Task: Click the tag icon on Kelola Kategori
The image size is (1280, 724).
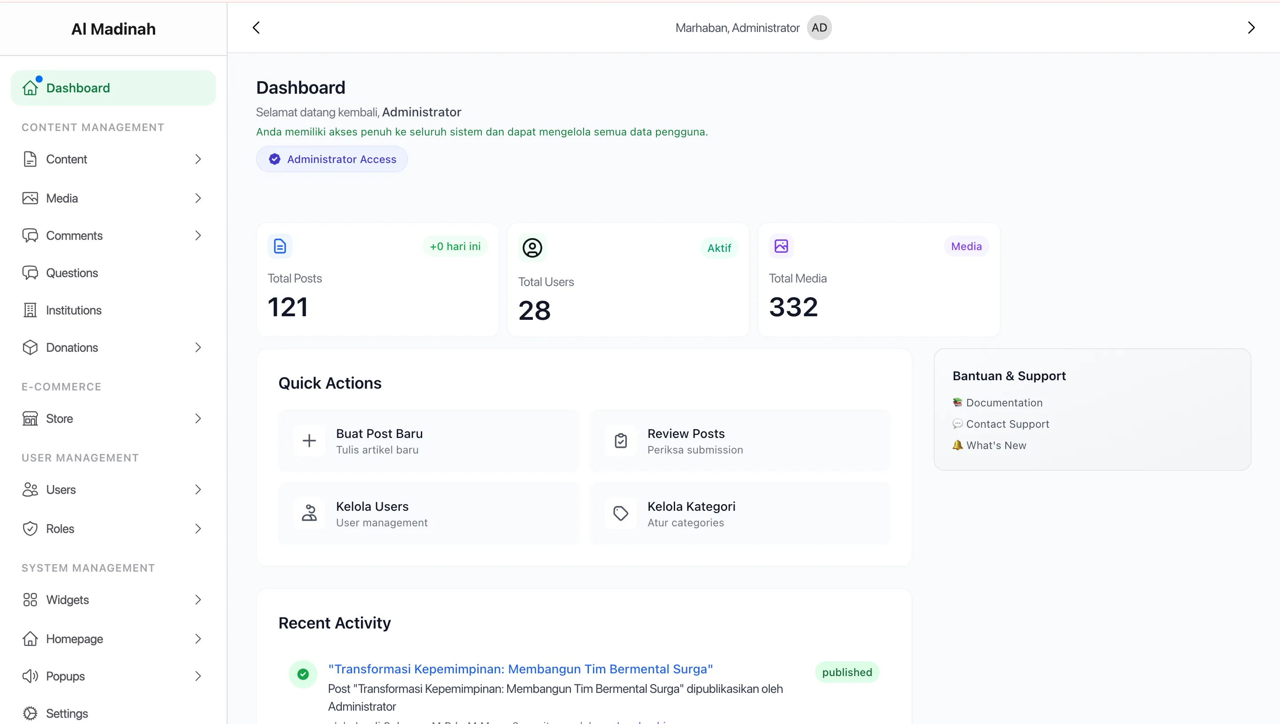Action: click(620, 513)
